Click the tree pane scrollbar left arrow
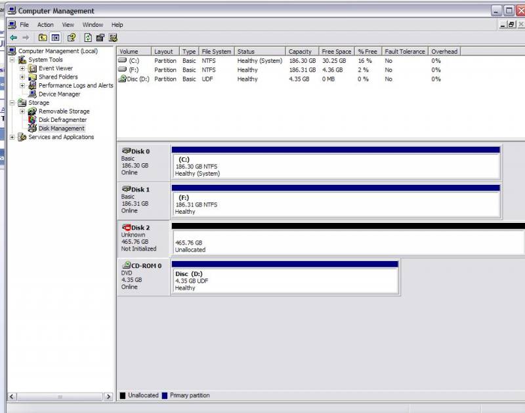 (12, 397)
